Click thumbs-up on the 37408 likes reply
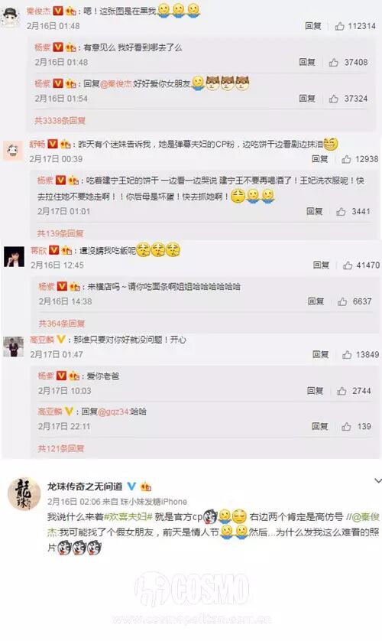This screenshot has height=641, width=382. [x=333, y=63]
